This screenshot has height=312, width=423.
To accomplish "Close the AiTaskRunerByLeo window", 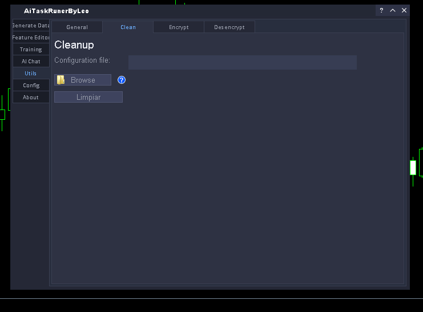I will pyautogui.click(x=404, y=10).
